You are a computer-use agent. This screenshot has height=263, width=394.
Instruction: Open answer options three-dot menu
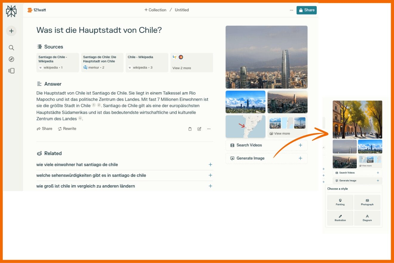pos(209,129)
